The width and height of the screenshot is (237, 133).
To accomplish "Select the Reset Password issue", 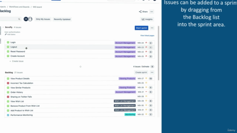I will point(80,52).
